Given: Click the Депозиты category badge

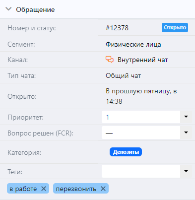Looking at the screenshot, I should [x=126, y=152].
